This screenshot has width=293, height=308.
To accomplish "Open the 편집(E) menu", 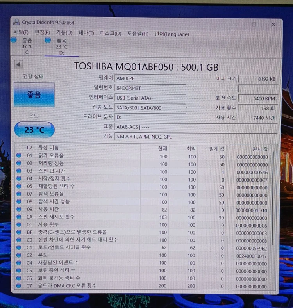I will click(x=42, y=32).
